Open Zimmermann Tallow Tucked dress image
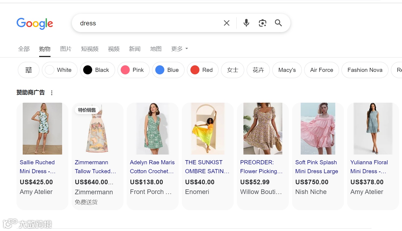This screenshot has height=231, width=402. click(x=98, y=129)
